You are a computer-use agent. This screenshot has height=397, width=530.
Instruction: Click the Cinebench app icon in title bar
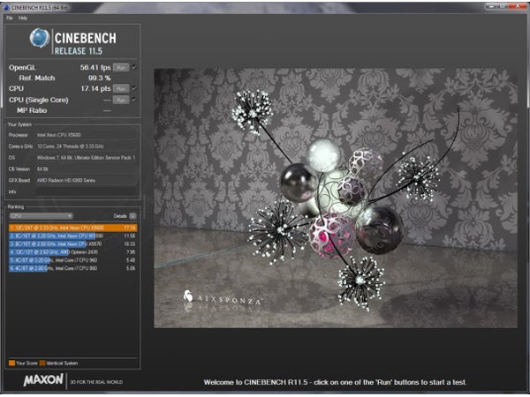tap(6, 7)
